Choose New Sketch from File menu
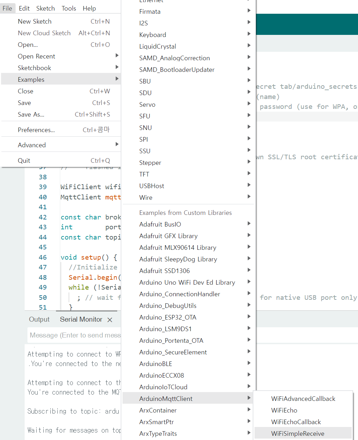The height and width of the screenshot is (440, 358). (x=61, y=21)
